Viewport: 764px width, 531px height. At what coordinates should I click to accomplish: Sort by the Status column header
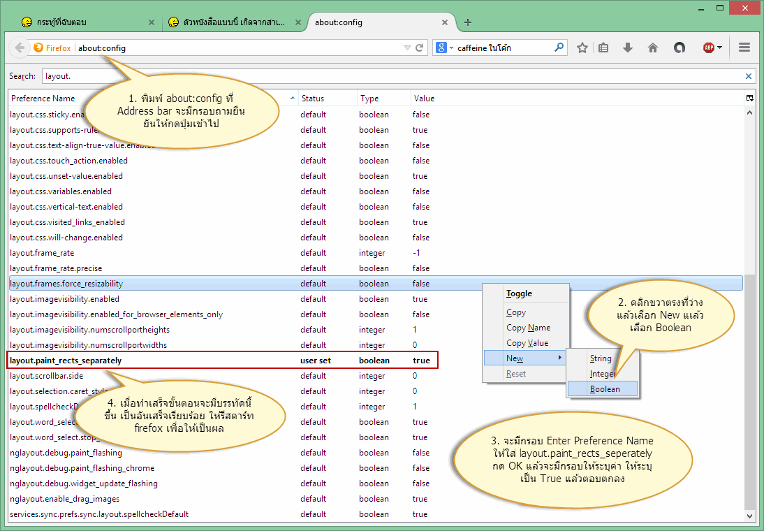point(312,99)
